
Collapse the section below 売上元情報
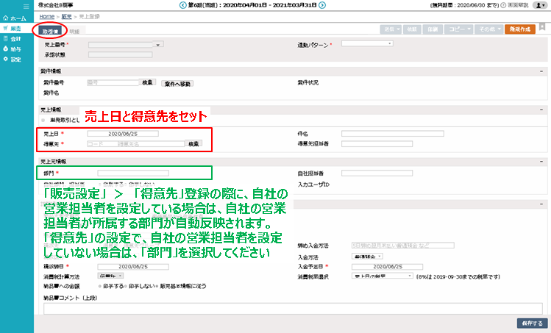tap(541, 204)
